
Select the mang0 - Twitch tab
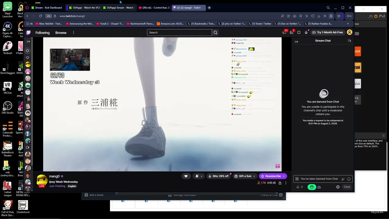tap(188, 8)
